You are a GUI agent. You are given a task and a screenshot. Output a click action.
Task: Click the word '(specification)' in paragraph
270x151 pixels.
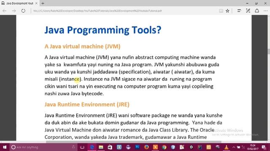pos(135,72)
